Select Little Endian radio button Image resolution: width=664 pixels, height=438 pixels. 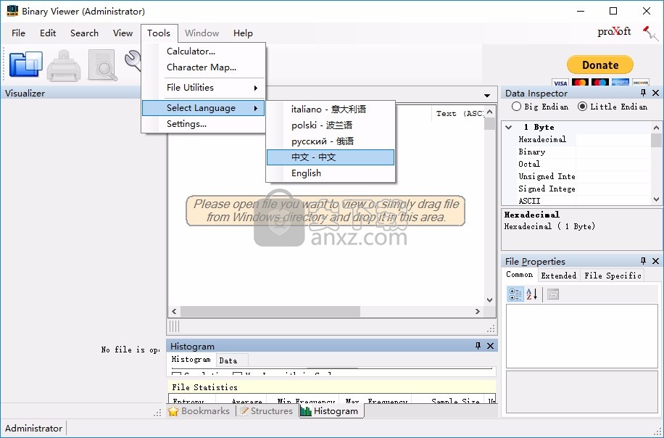click(x=582, y=107)
